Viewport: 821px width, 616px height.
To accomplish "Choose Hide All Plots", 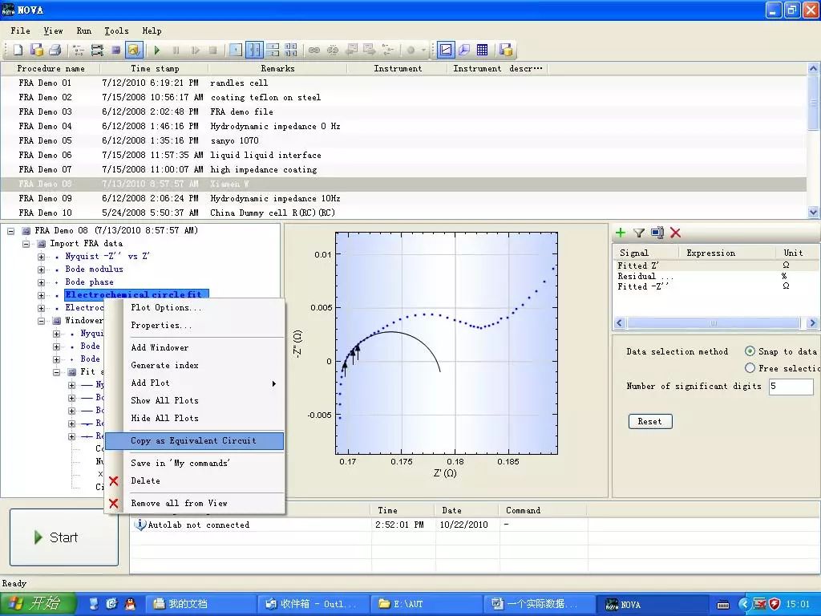I will click(x=194, y=419).
